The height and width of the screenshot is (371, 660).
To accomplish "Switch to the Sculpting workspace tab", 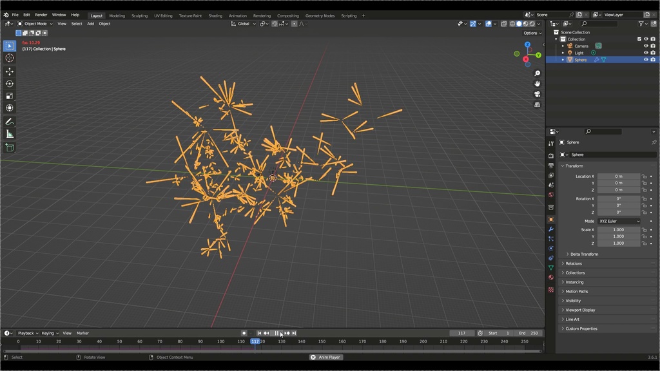I will (139, 15).
